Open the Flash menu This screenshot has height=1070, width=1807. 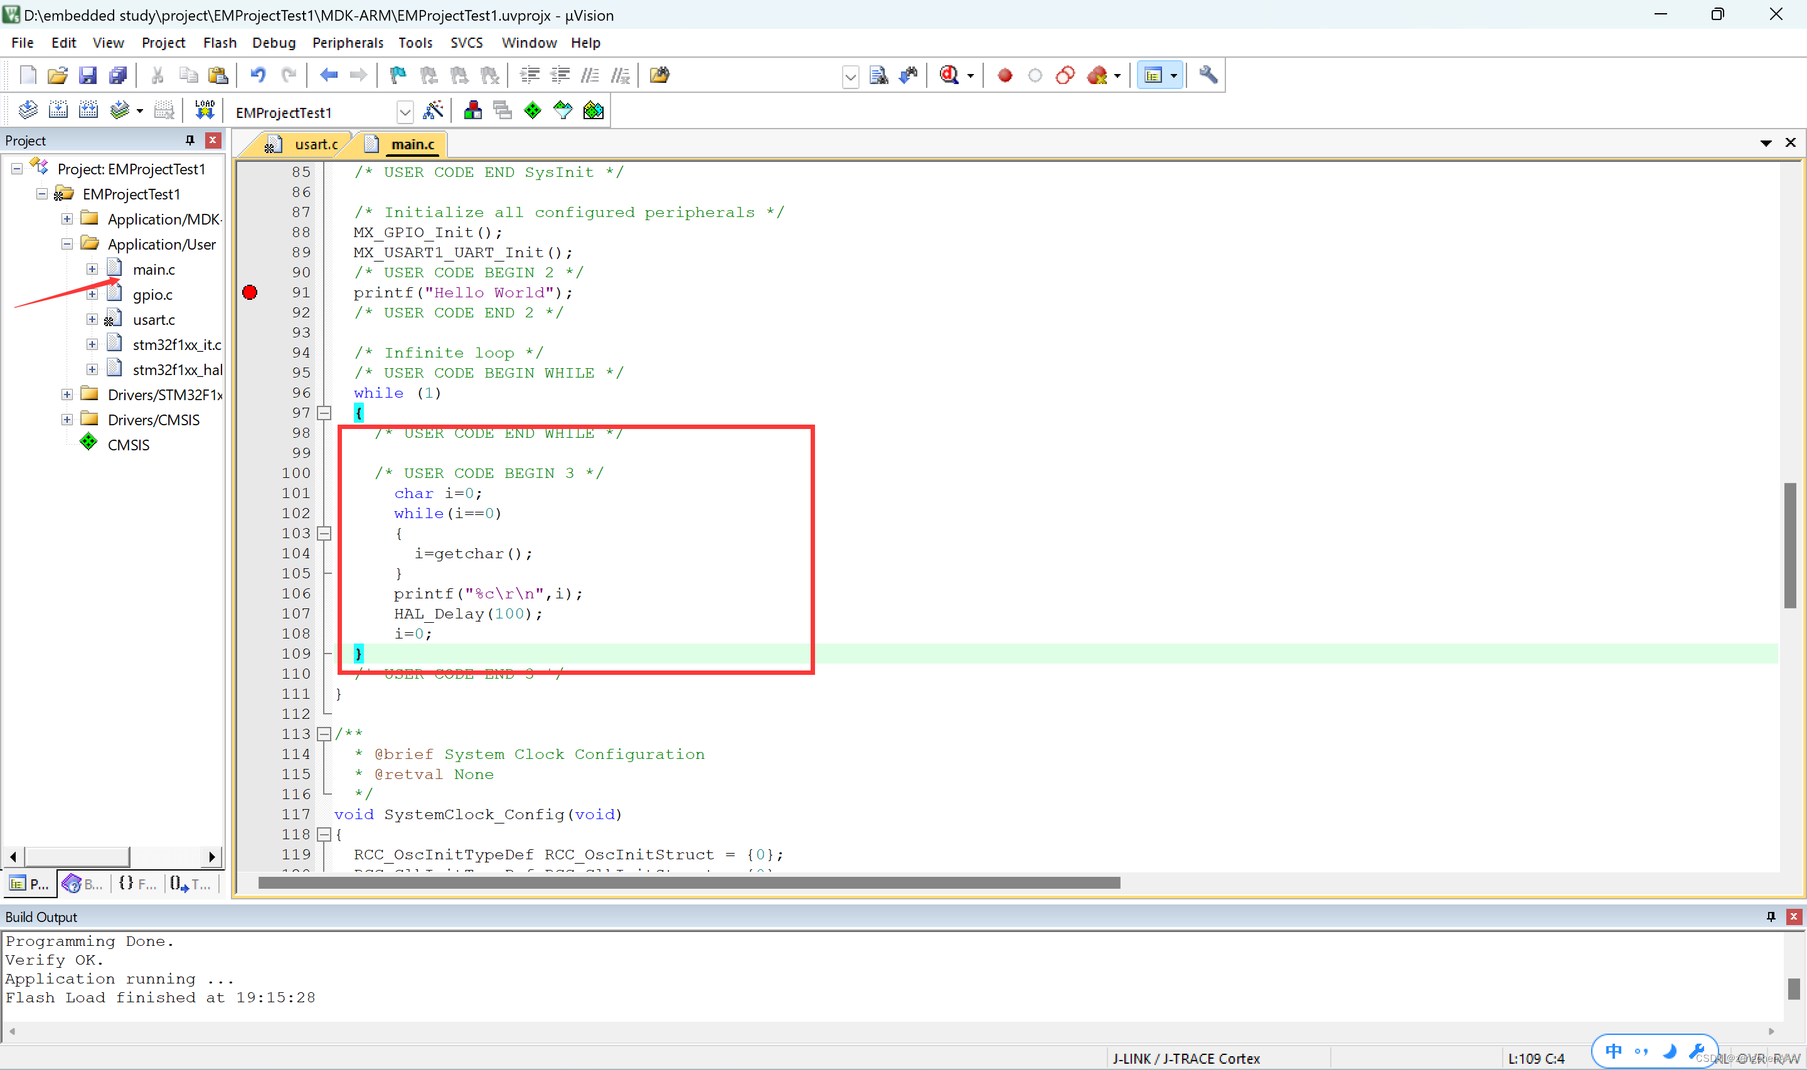tap(220, 43)
